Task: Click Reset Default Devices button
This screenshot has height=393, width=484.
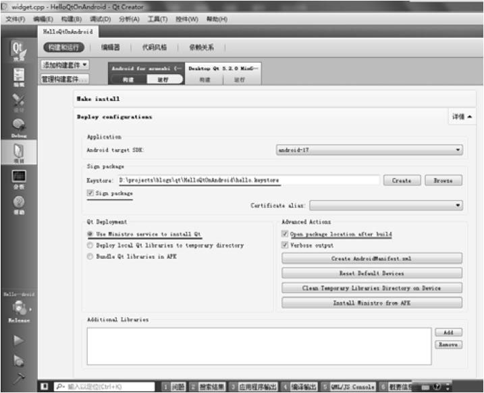Action: coord(372,273)
